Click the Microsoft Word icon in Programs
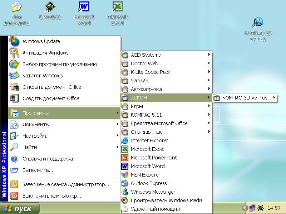The image size is (286, 214). 125,166
